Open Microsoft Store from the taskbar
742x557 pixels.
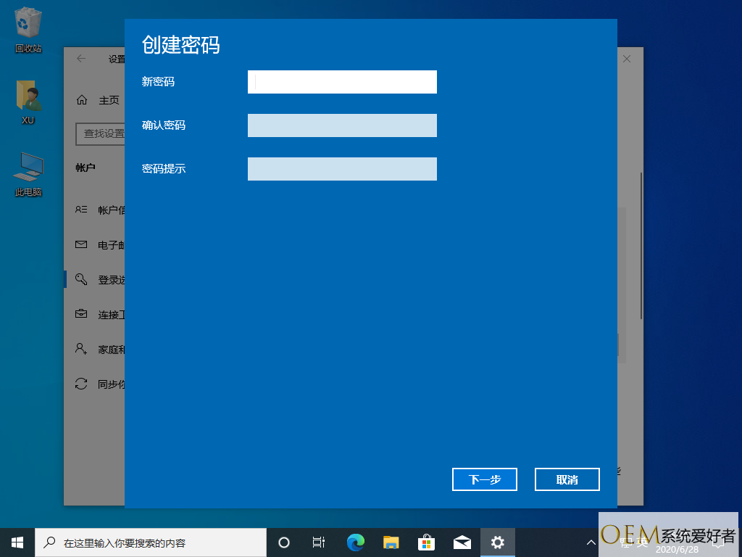[426, 542]
